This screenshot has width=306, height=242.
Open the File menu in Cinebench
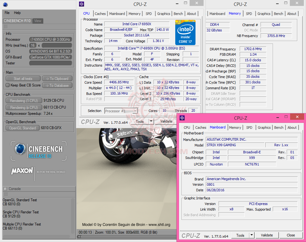[7, 13]
